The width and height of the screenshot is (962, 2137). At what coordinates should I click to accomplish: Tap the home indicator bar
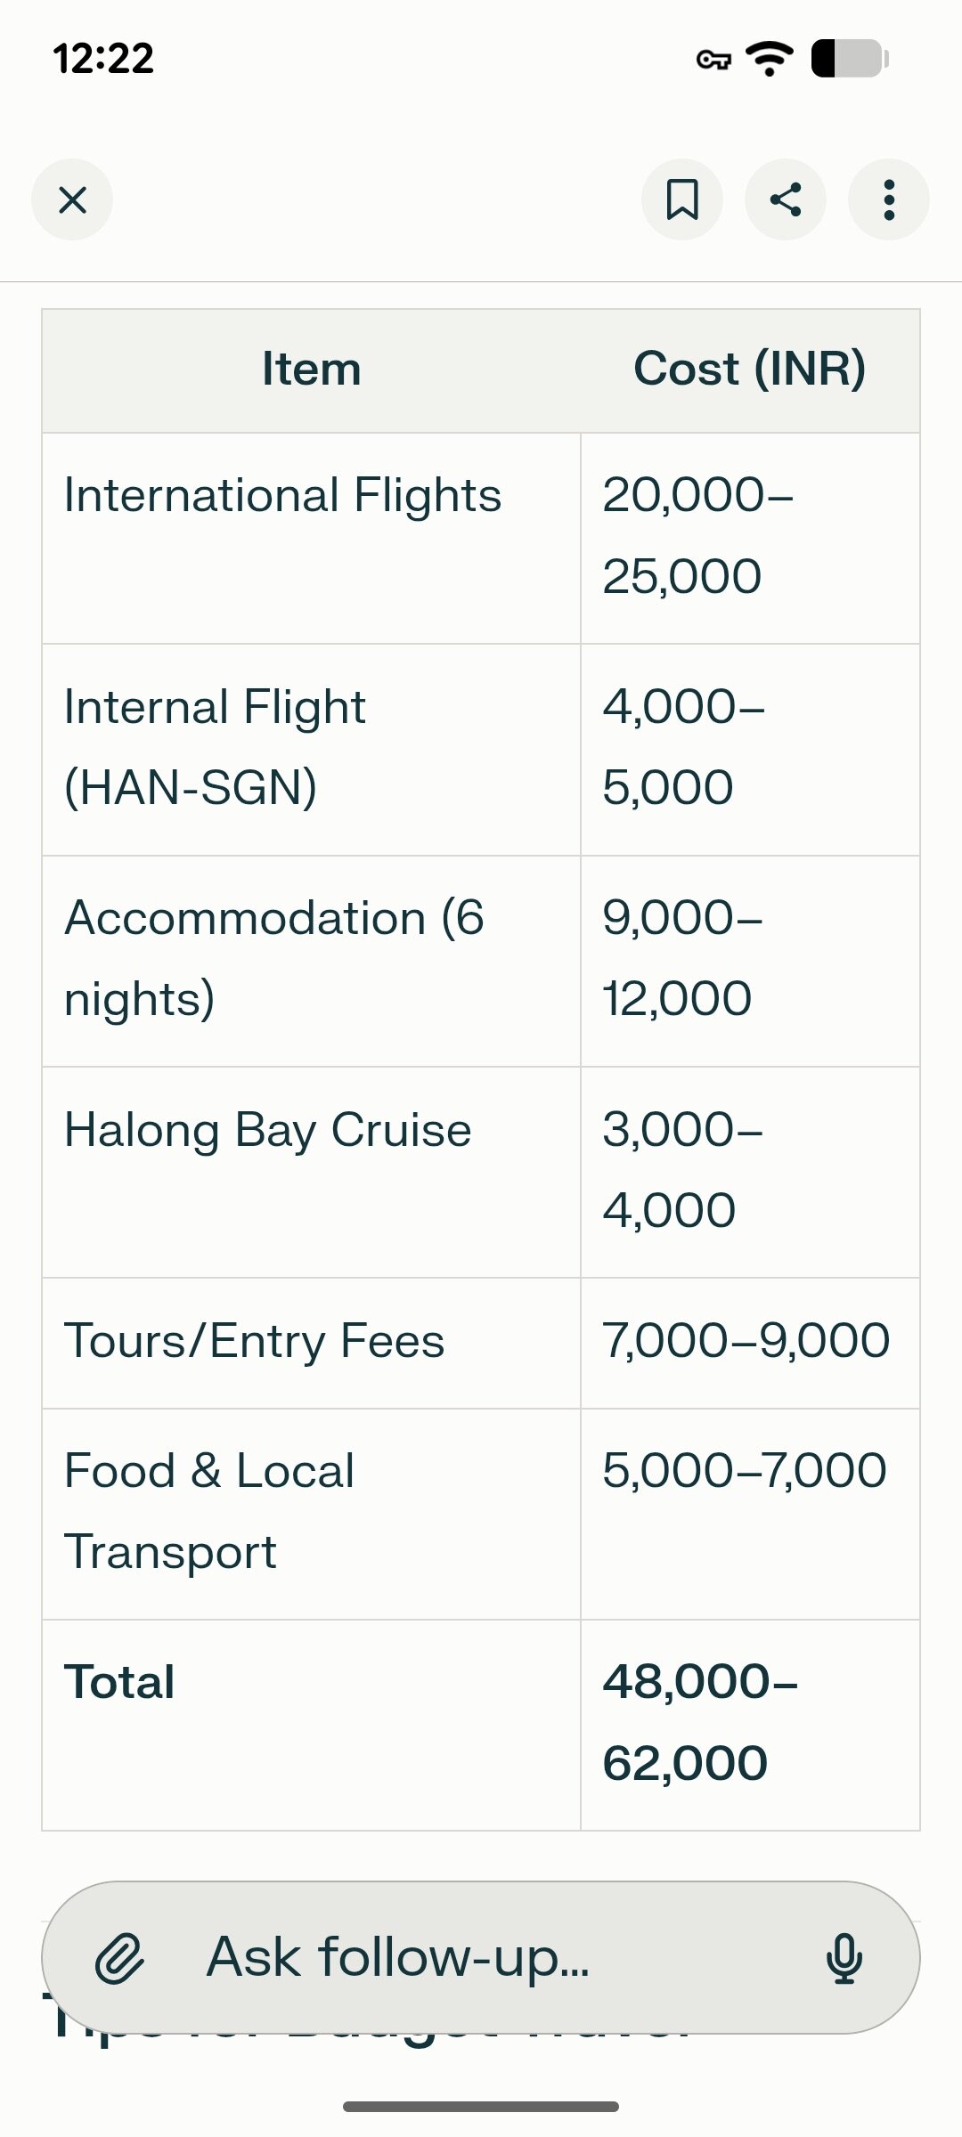coord(481,2107)
